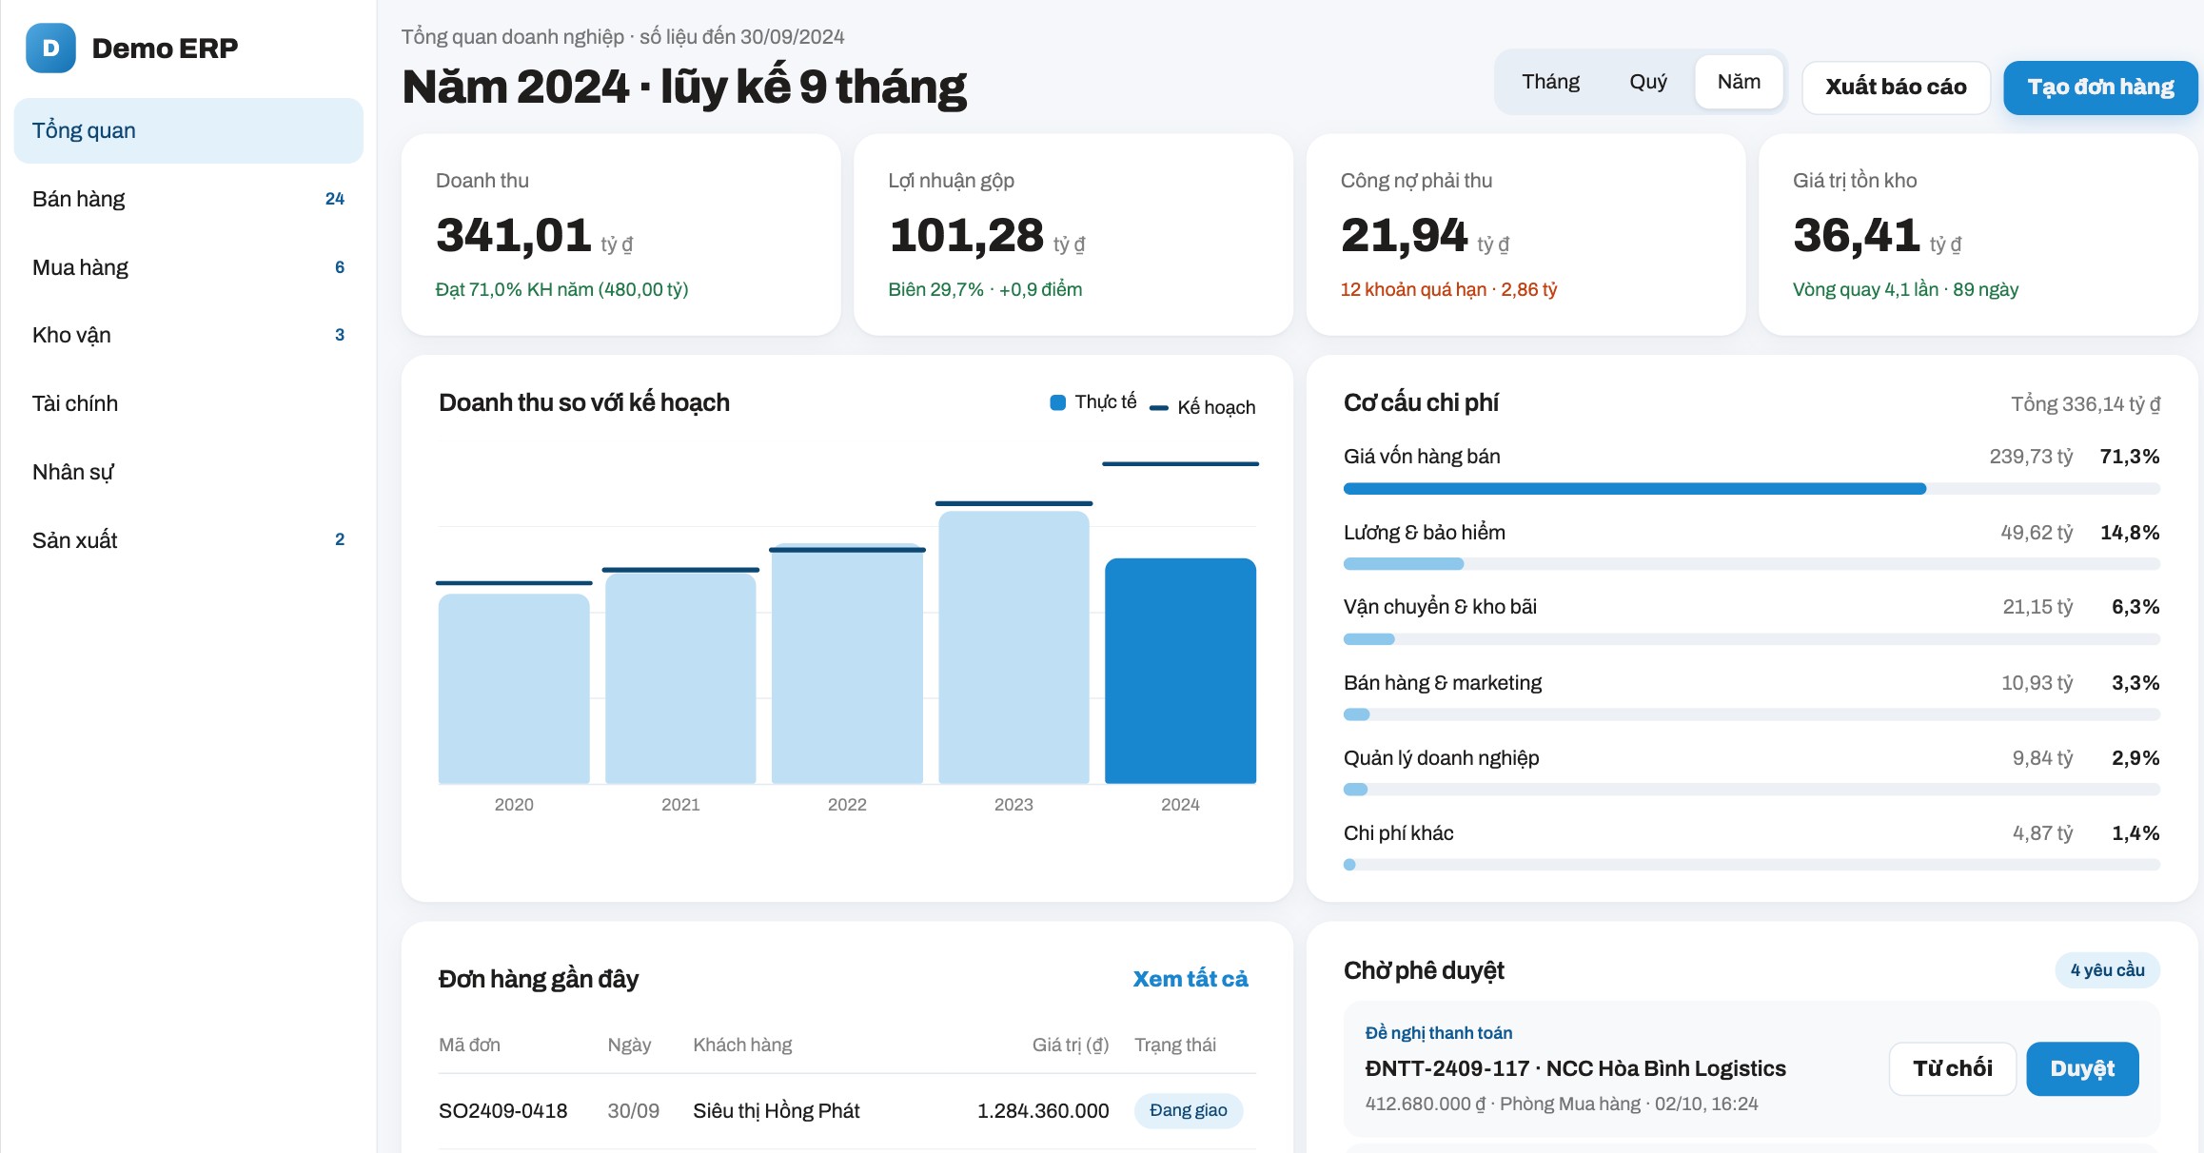
Task: Click the Thực tế legend color square
Action: click(1057, 402)
